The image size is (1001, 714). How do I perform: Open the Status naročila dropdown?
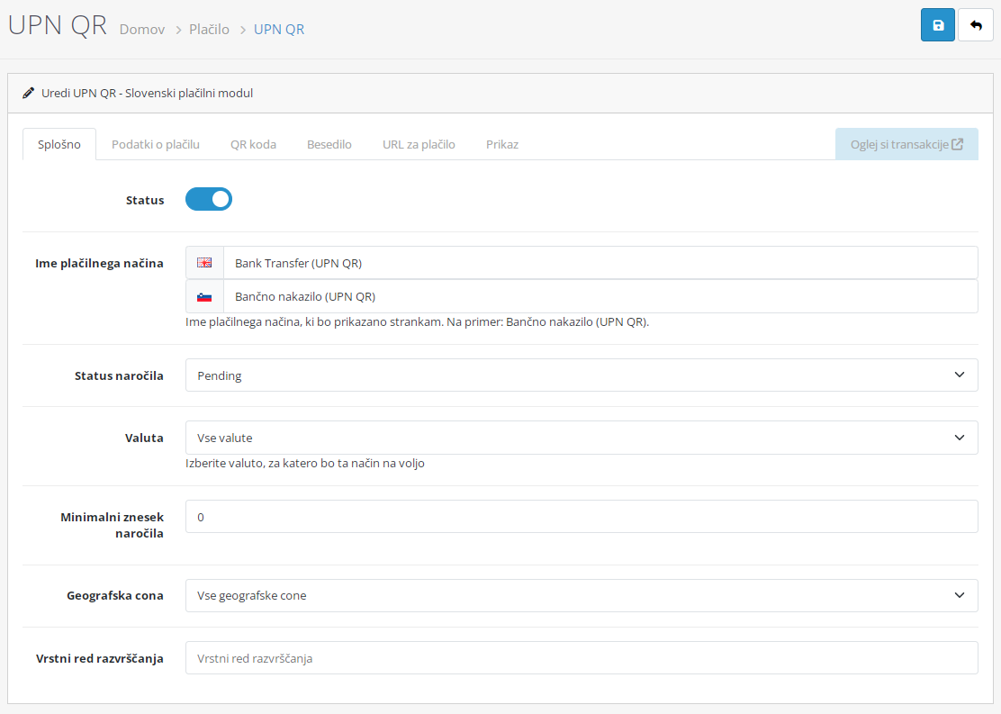[582, 375]
